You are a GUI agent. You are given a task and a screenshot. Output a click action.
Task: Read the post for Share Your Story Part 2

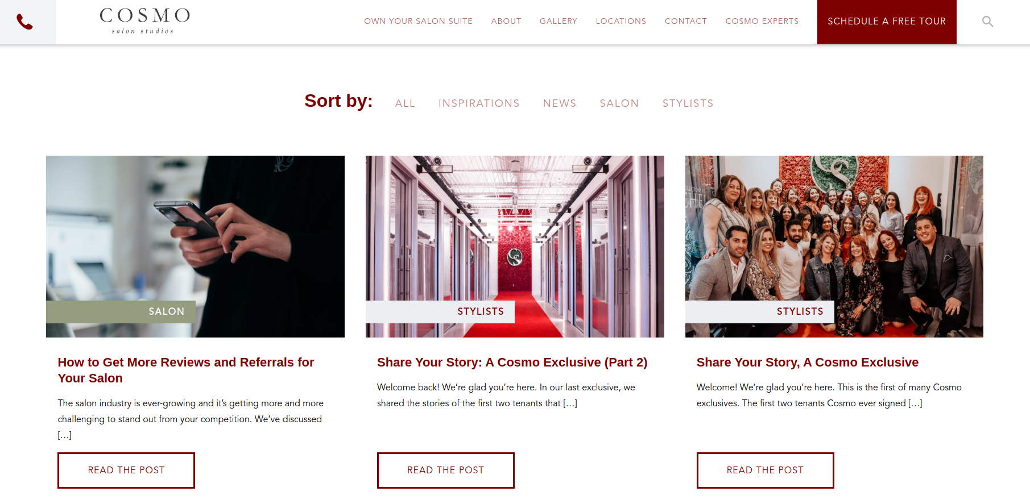(x=445, y=470)
